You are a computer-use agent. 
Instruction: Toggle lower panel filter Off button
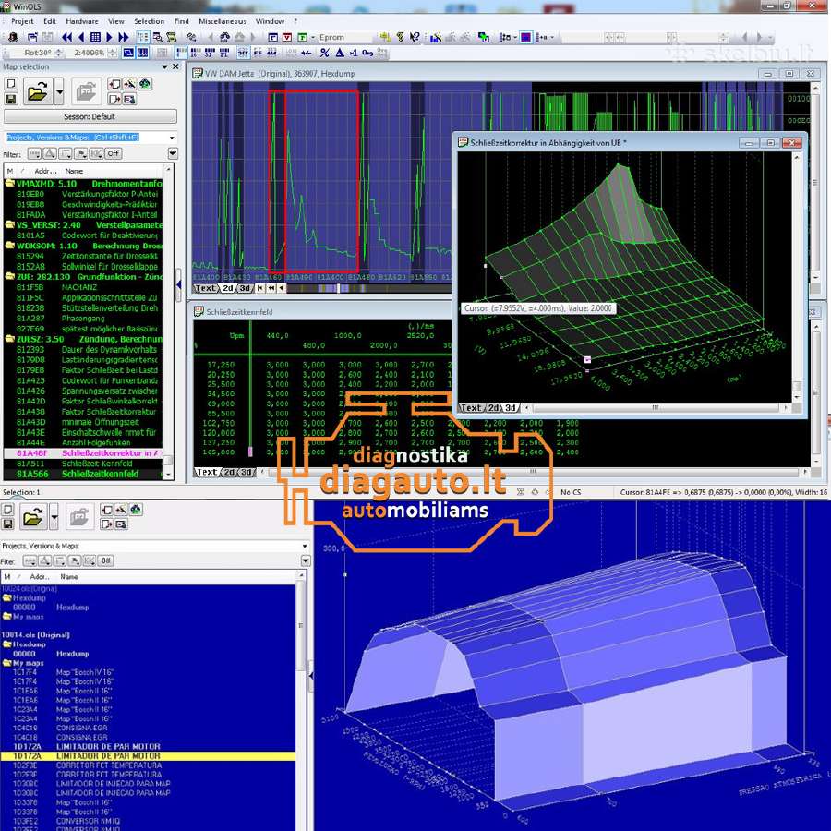click(106, 560)
